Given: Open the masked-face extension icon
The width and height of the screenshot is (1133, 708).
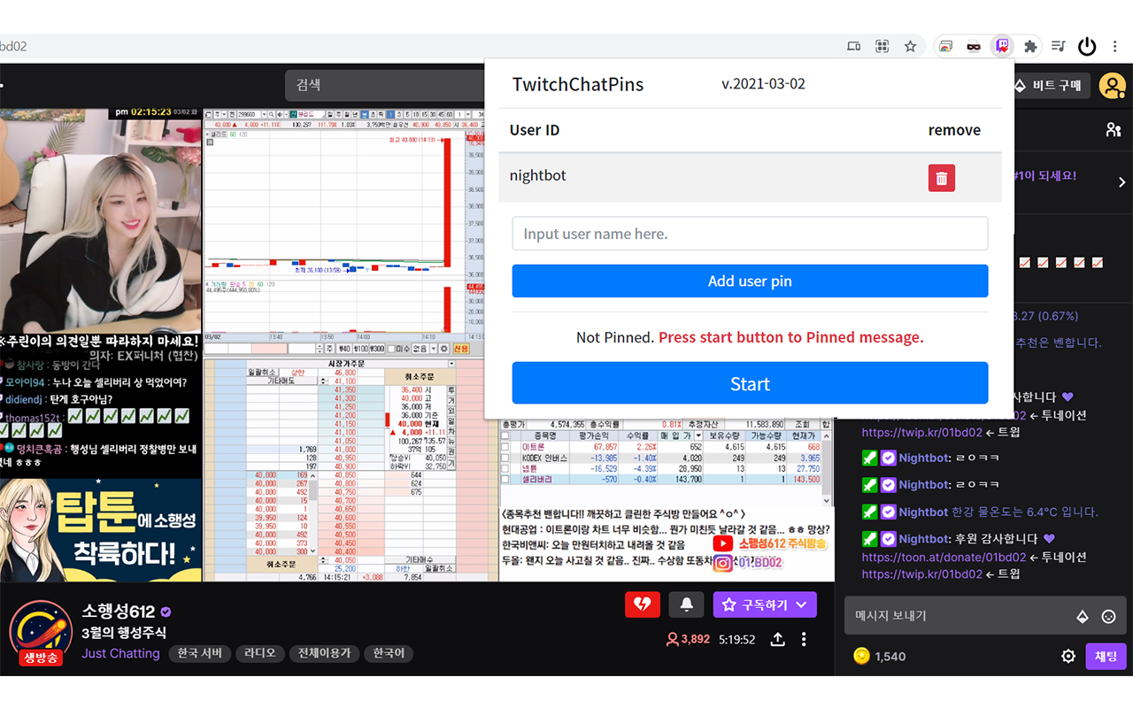Looking at the screenshot, I should click(974, 46).
